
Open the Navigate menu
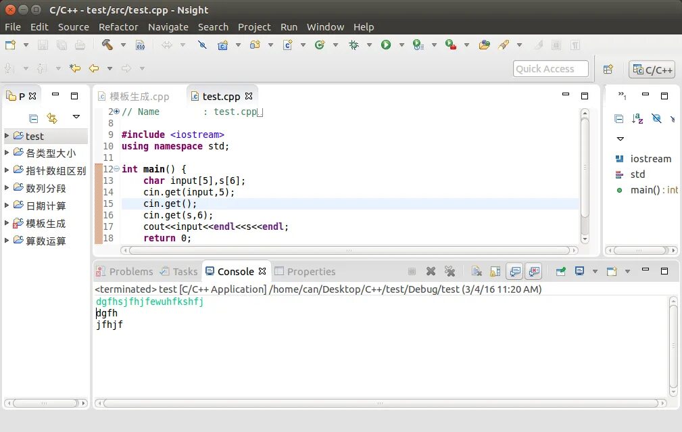tap(168, 27)
